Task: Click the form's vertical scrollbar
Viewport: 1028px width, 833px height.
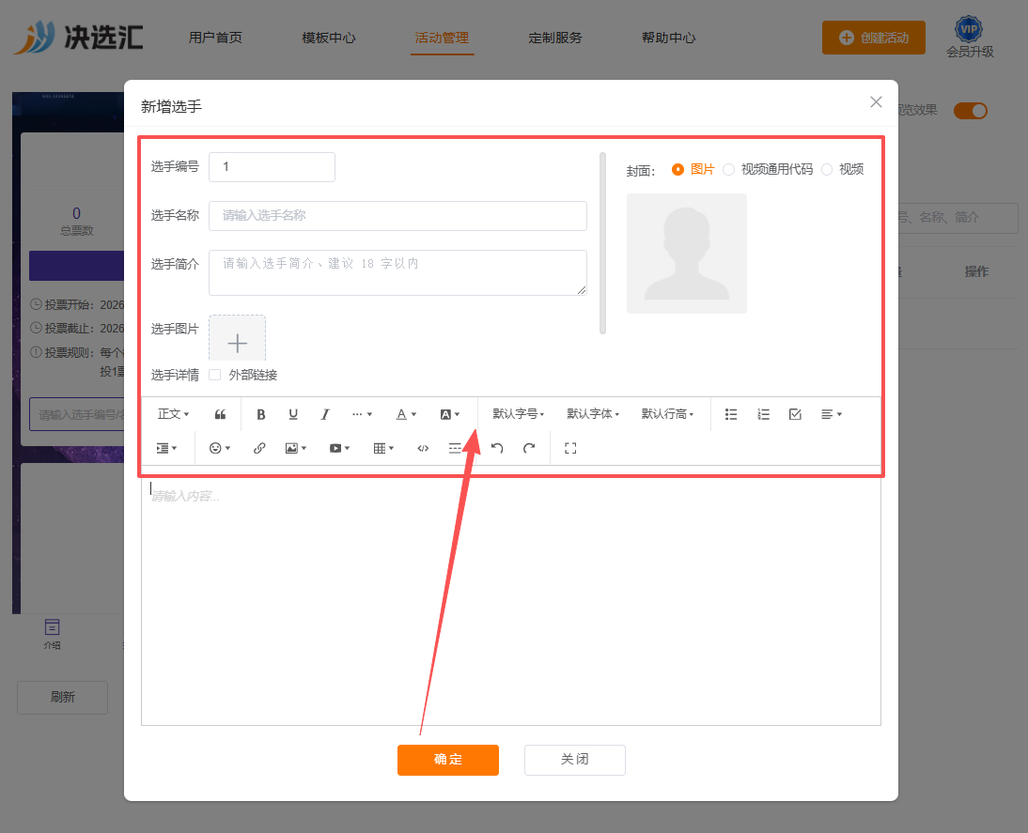Action: [x=602, y=243]
